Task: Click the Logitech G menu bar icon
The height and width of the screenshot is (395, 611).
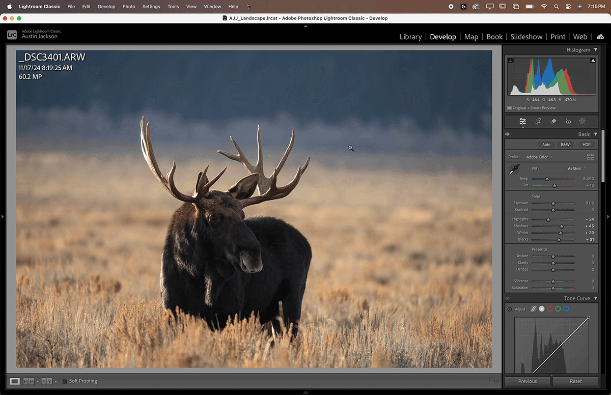Action: (463, 7)
